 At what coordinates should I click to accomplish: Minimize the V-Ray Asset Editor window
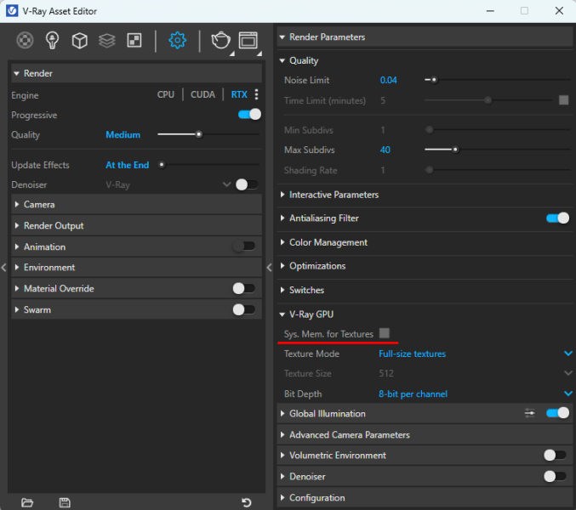(x=490, y=11)
